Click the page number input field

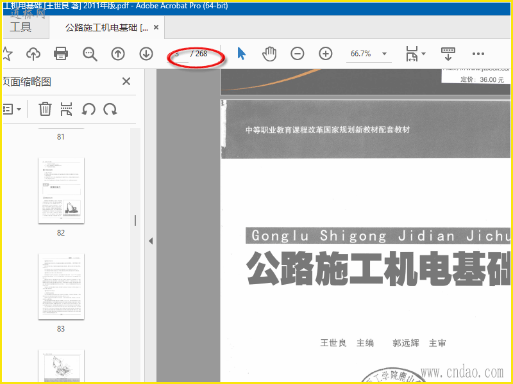[178, 54]
